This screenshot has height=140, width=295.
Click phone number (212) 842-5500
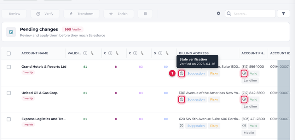point(253,93)
